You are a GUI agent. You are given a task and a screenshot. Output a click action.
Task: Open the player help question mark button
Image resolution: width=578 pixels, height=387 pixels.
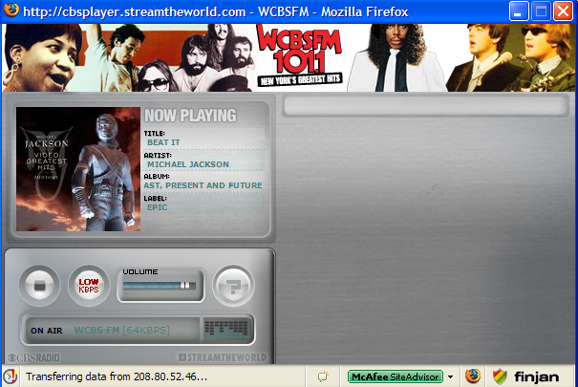(233, 286)
